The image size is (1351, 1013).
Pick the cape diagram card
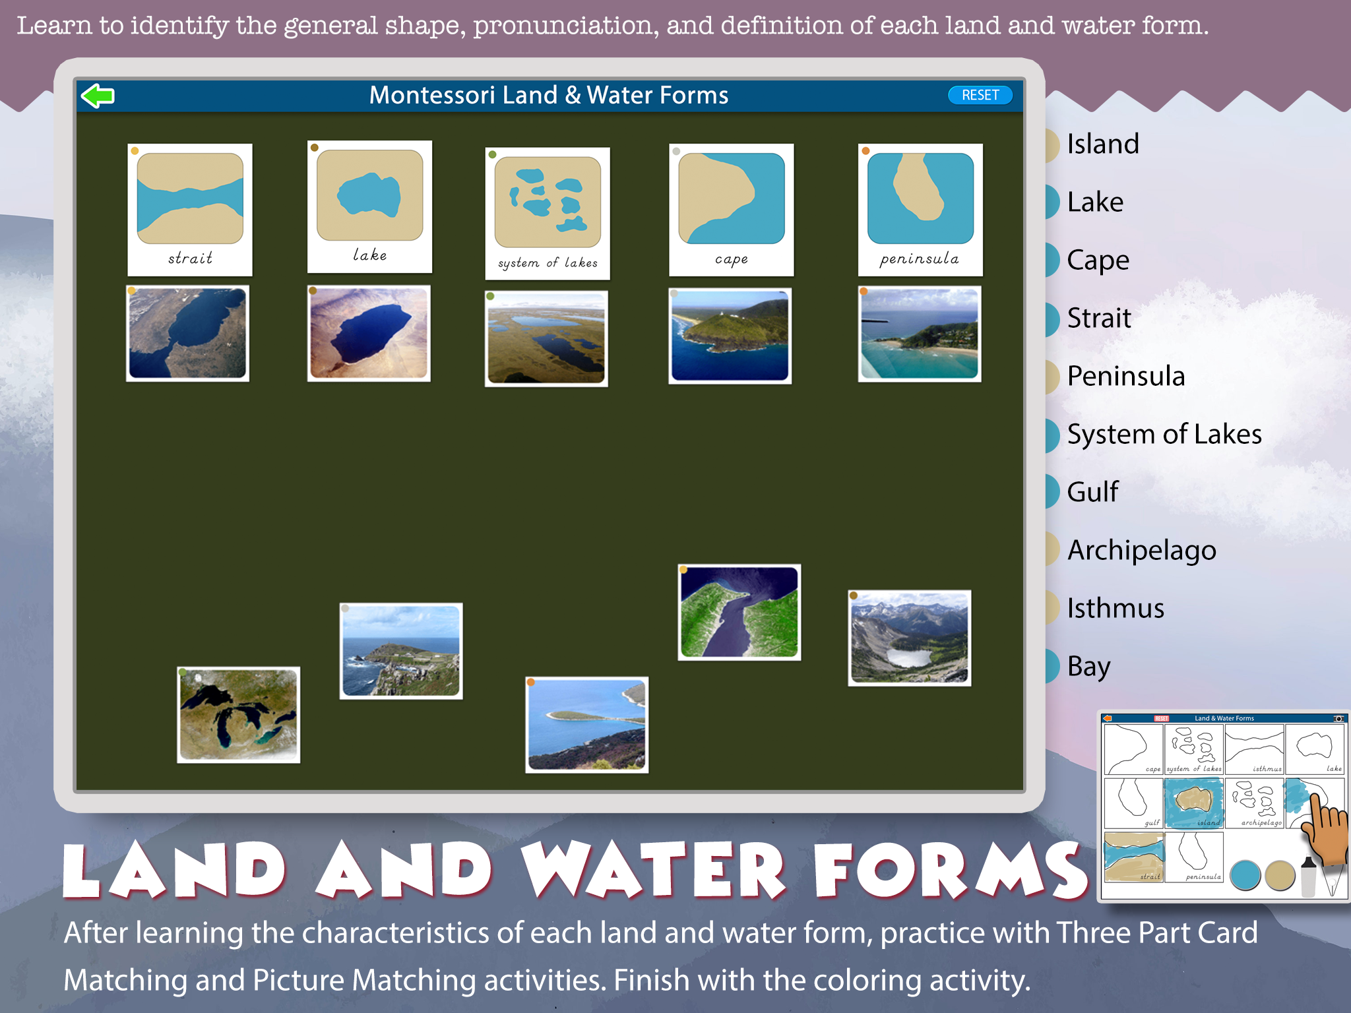[x=731, y=210]
